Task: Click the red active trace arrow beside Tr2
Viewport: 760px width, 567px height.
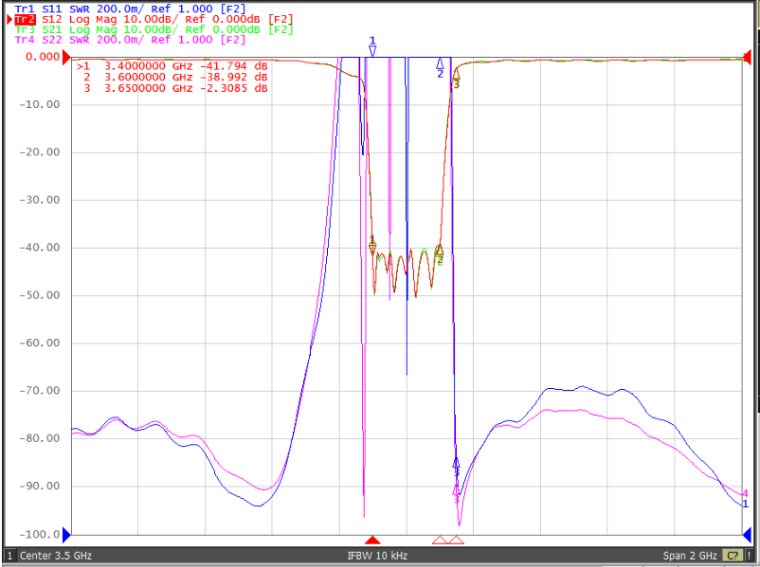Action: click(x=9, y=19)
